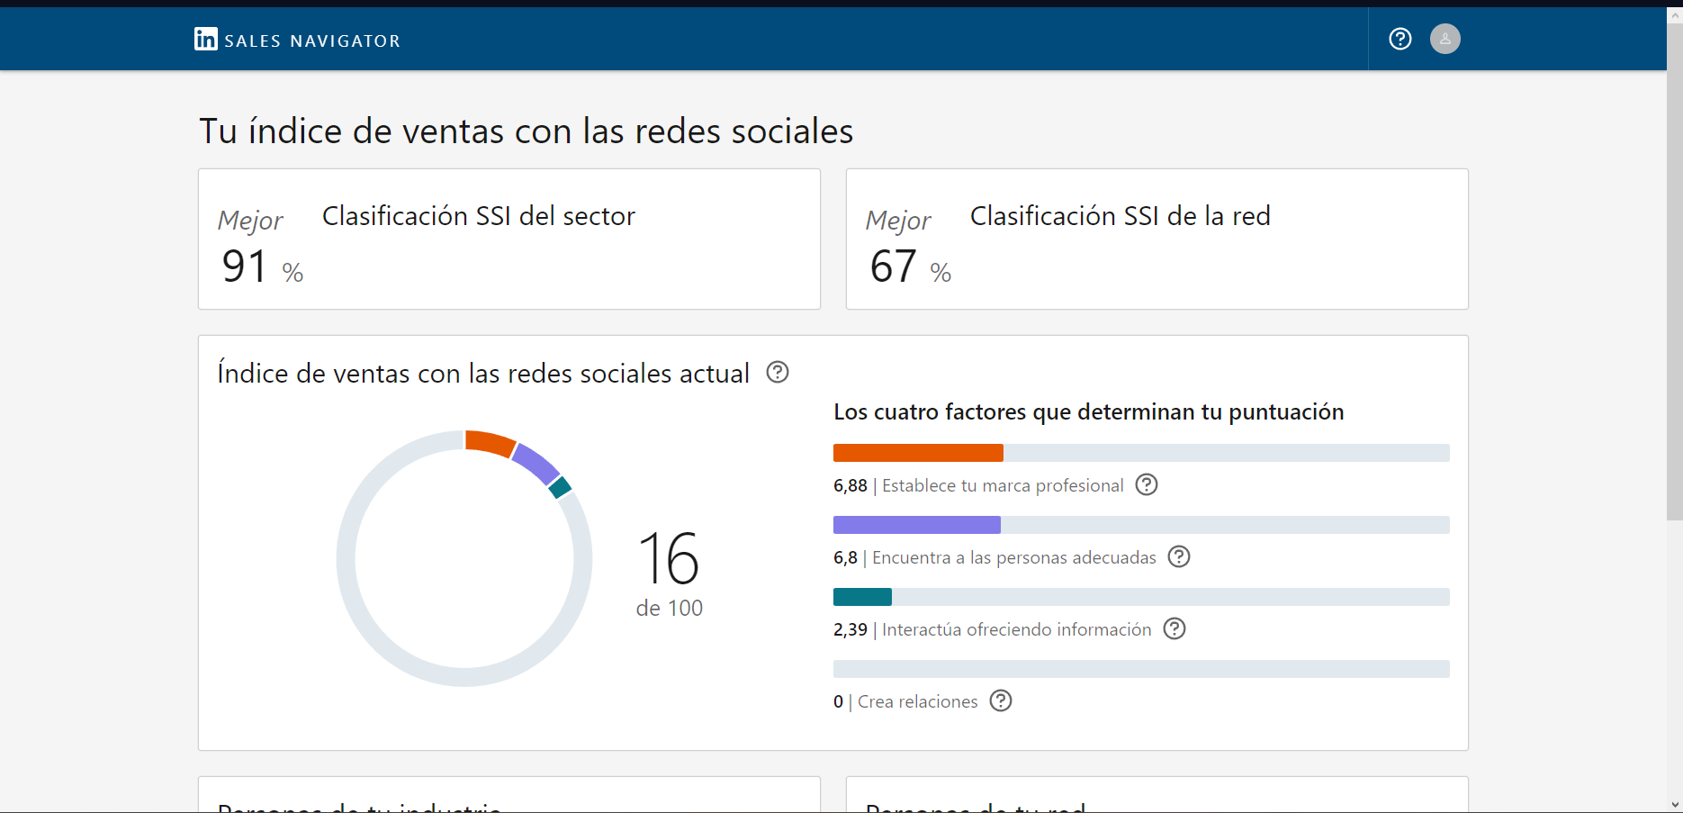
Task: Click the teal segment of the donut chart
Action: [561, 488]
